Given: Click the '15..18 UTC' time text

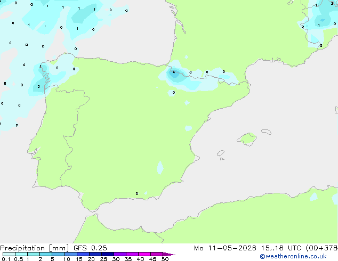Looking at the screenshot, I should coord(281,248).
